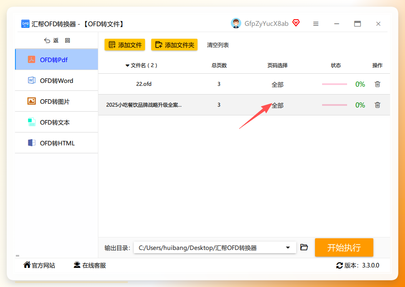Click the picture icon in sidebar
Screen dimensions: 405x287
pyautogui.click(x=32, y=101)
